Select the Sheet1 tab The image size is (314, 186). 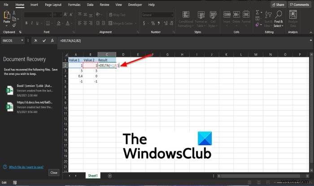tap(93, 176)
